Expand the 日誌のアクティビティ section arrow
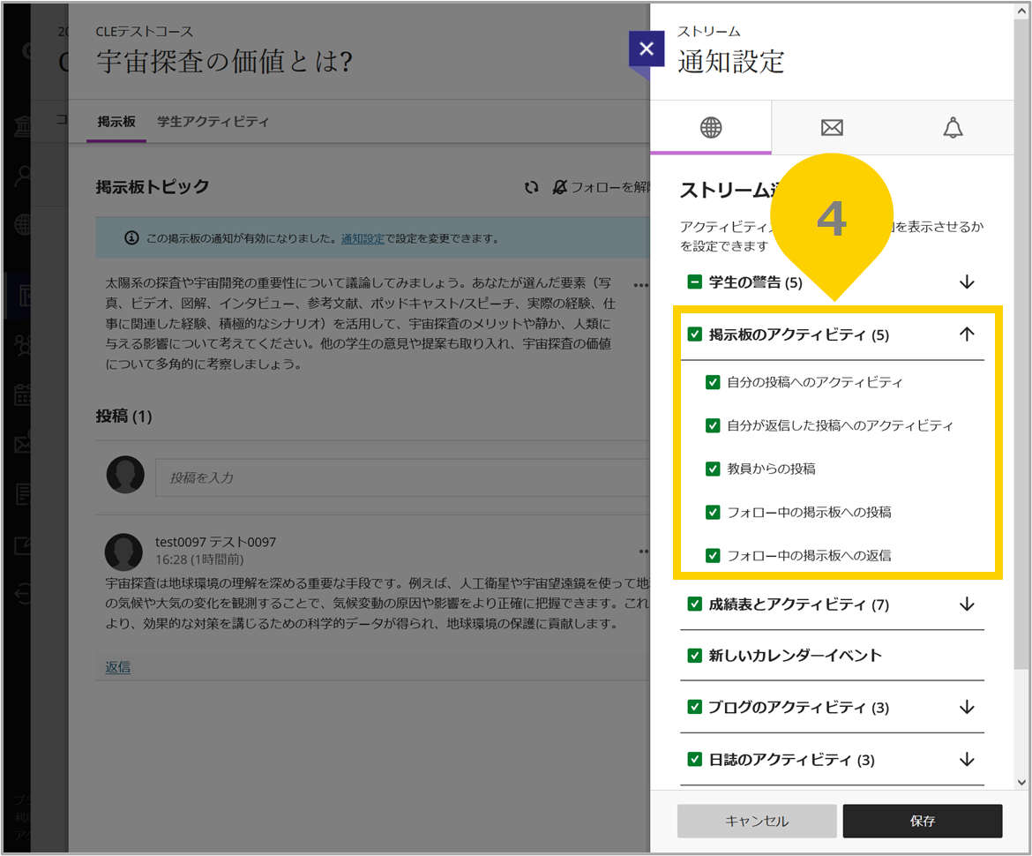 click(966, 759)
